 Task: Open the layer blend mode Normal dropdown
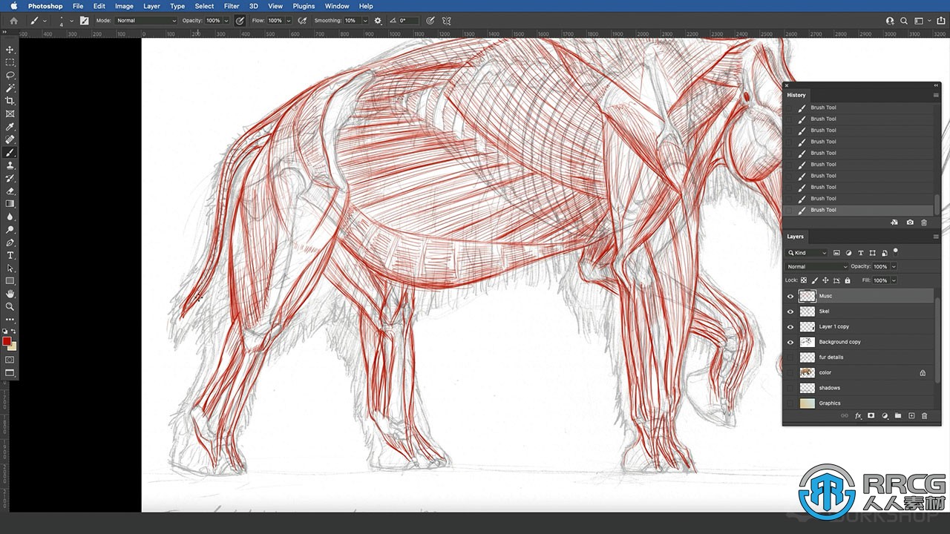click(817, 266)
